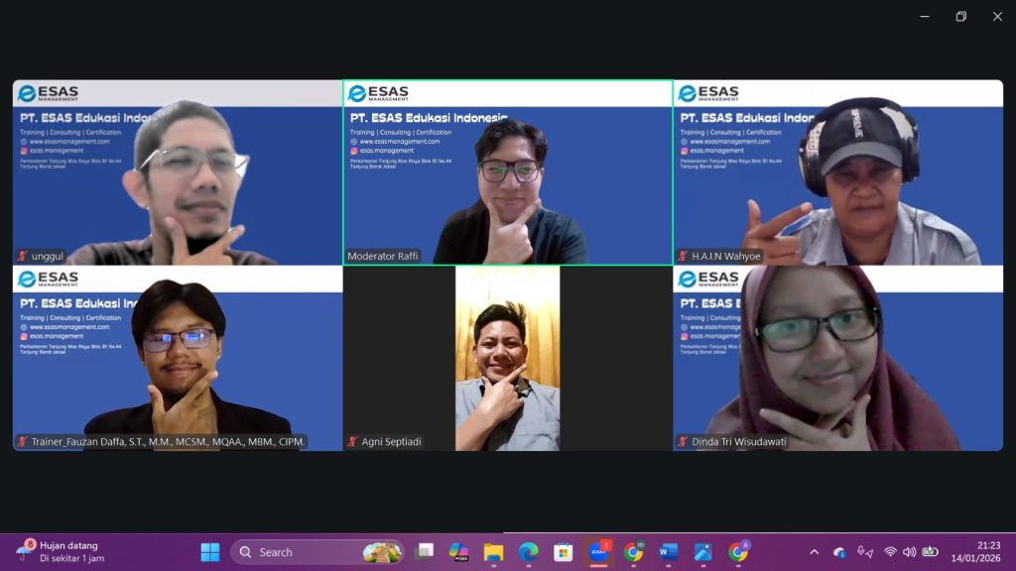Select Moderator Raffi's video tile

tap(507, 172)
